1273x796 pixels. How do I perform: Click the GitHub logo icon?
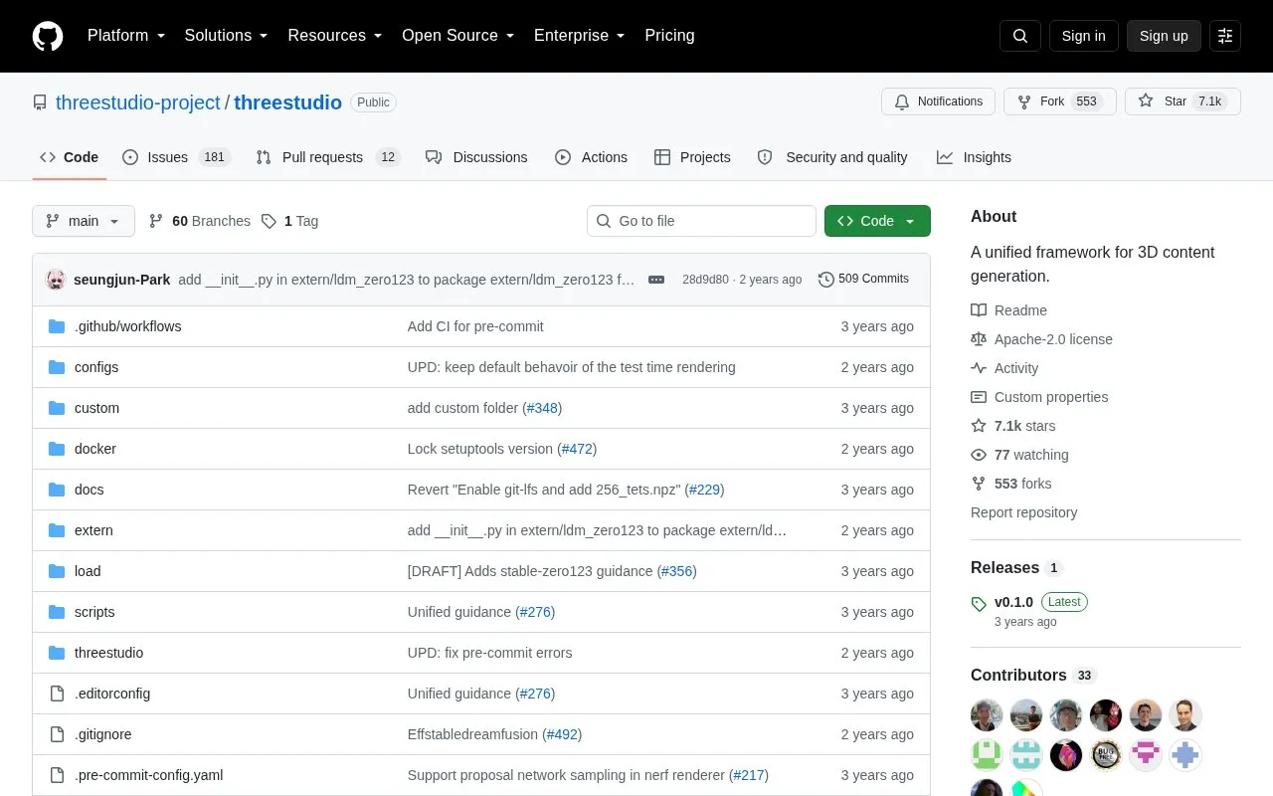point(48,36)
